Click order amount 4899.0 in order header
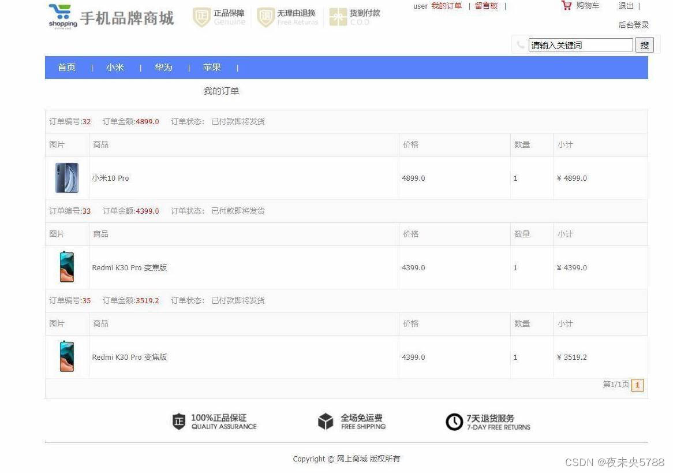The height and width of the screenshot is (473, 673). coord(147,122)
